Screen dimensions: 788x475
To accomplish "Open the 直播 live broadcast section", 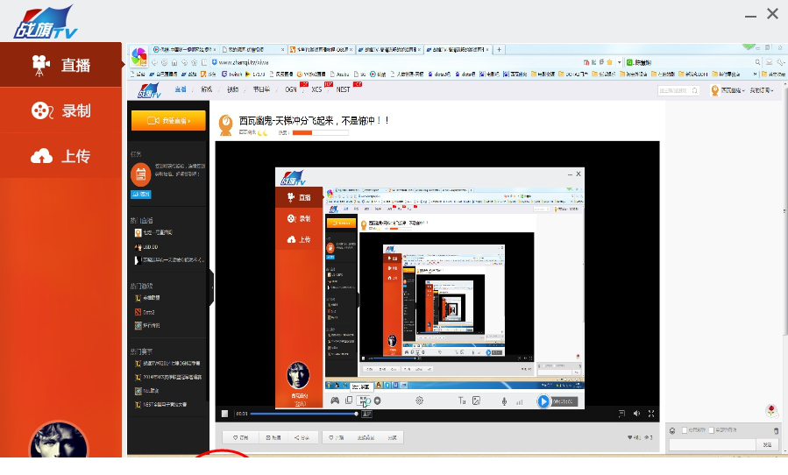I will [x=60, y=65].
